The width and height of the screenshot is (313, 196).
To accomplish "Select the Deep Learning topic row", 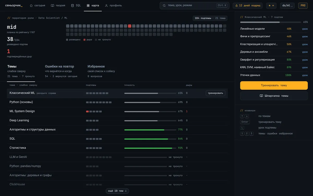I will (x=117, y=120).
